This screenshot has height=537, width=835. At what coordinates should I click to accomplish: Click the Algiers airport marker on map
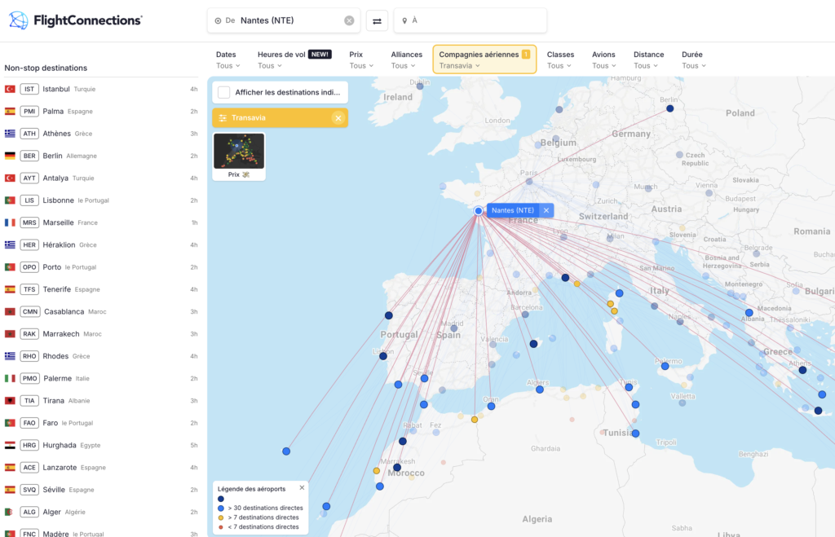pyautogui.click(x=540, y=390)
